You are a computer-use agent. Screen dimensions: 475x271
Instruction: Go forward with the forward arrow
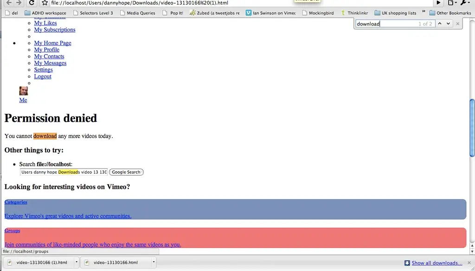click(x=19, y=3)
